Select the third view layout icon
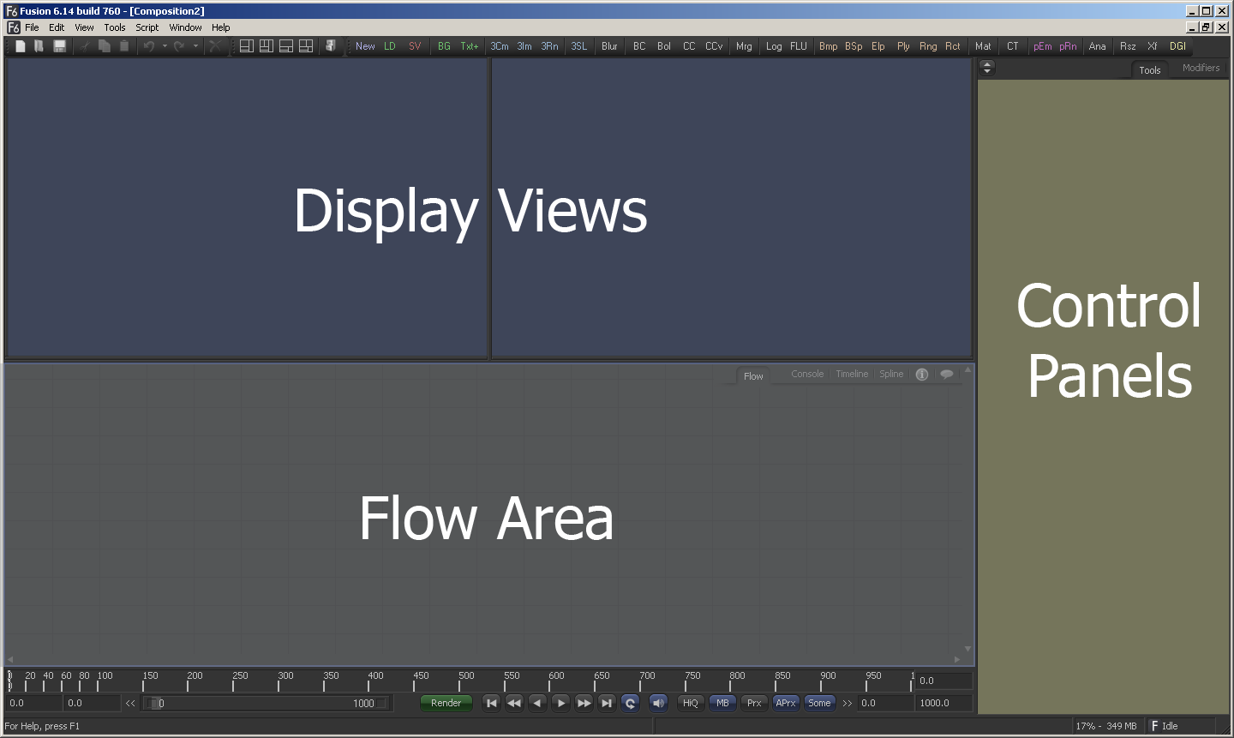1234x738 pixels. click(286, 46)
